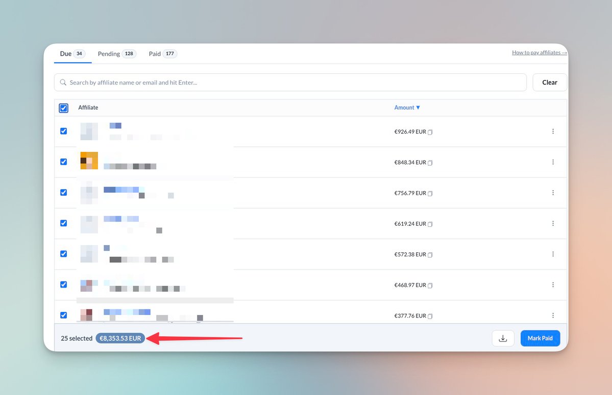Uncheck the €572.38 row checkbox
The width and height of the screenshot is (612, 395).
64,254
